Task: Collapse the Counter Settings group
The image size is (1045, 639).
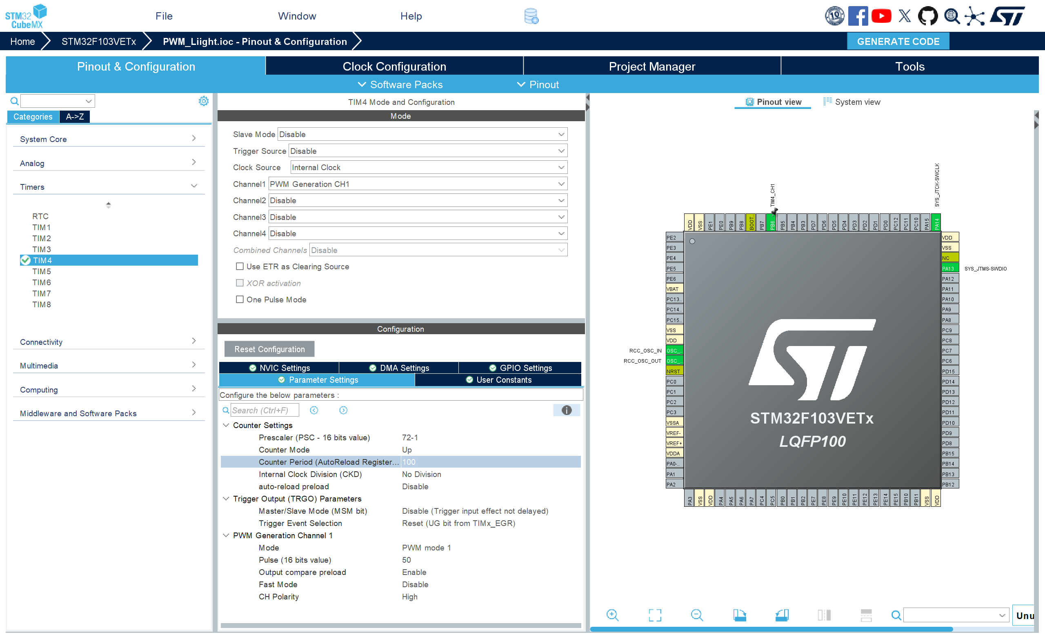Action: pyautogui.click(x=226, y=425)
